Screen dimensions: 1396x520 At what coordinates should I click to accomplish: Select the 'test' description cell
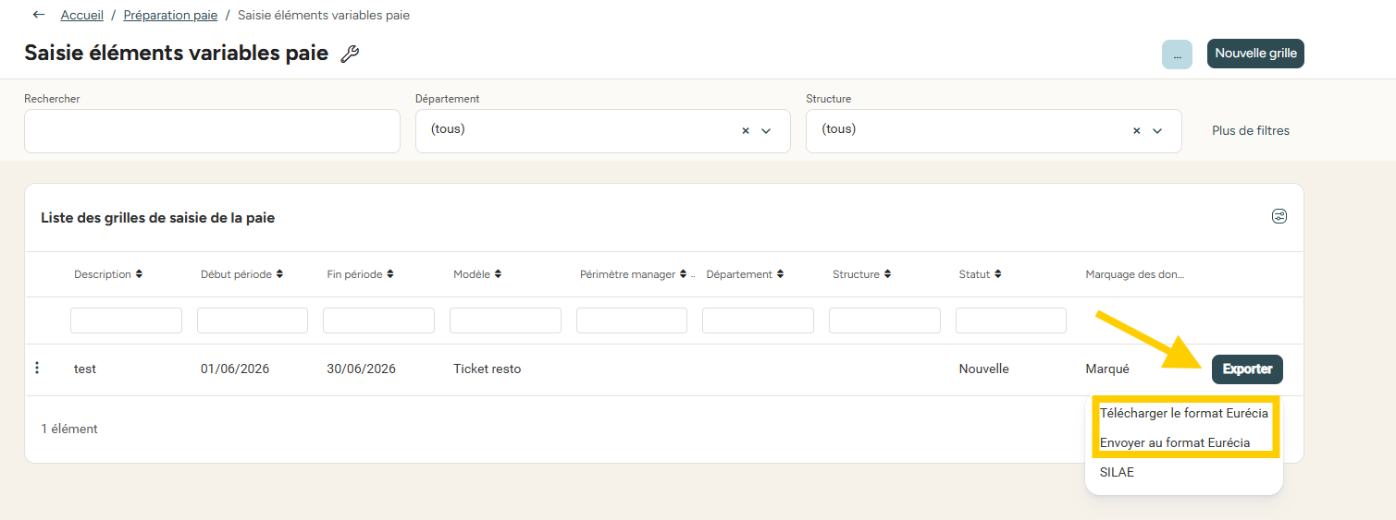(x=85, y=369)
